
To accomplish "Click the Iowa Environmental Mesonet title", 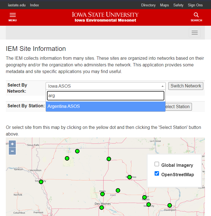I will [105, 20].
